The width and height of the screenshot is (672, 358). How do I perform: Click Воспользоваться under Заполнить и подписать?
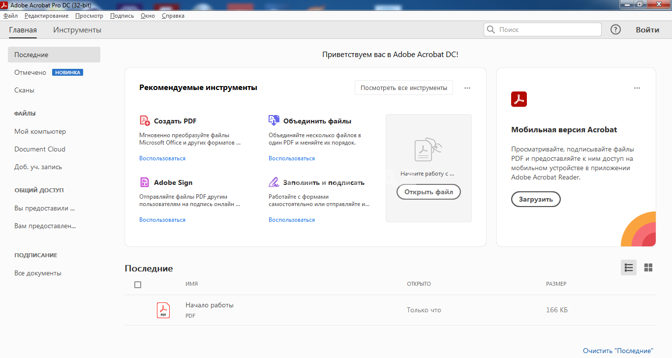point(292,220)
